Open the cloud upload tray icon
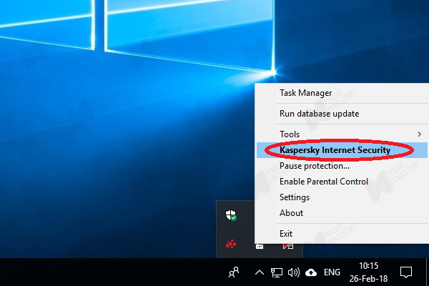 click(x=311, y=272)
